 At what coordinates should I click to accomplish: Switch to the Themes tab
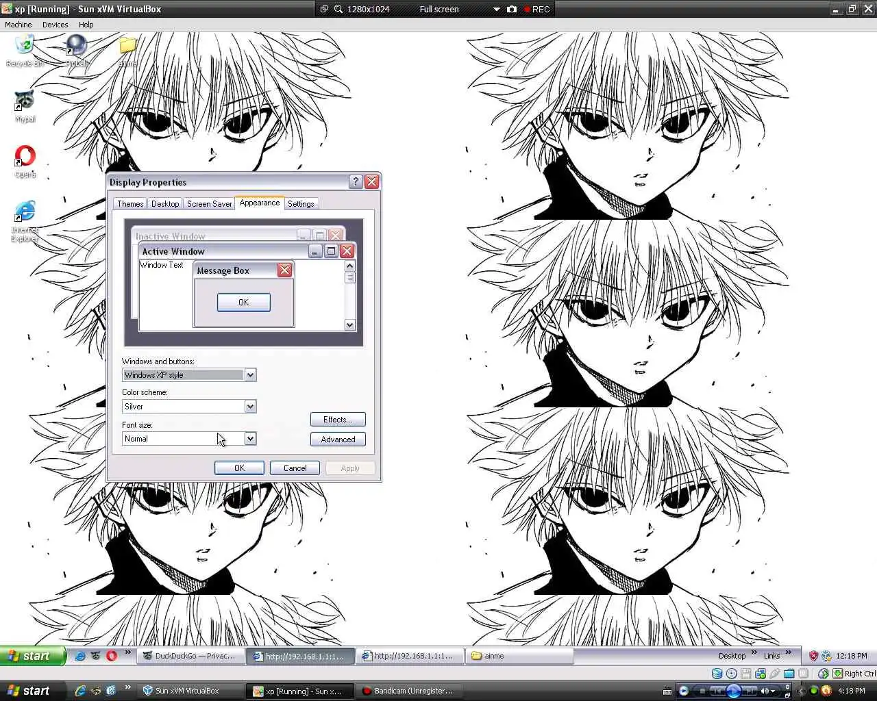tap(130, 204)
